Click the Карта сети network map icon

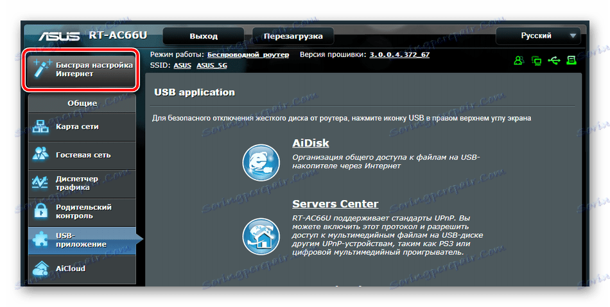40,127
